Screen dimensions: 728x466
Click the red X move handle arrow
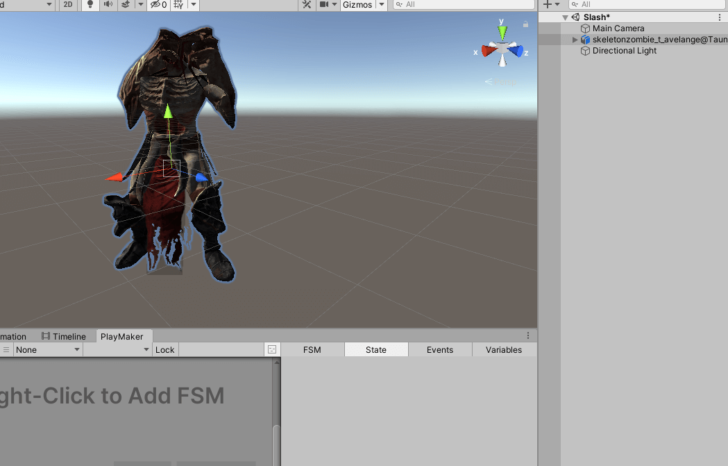115,177
